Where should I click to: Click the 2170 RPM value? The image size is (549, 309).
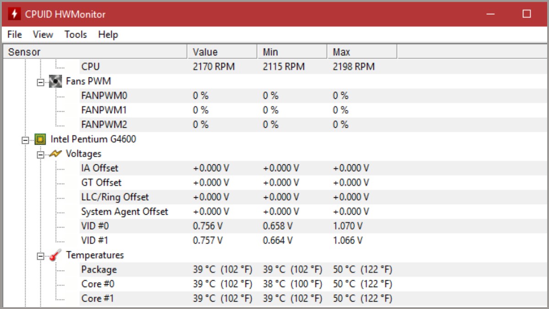click(214, 66)
